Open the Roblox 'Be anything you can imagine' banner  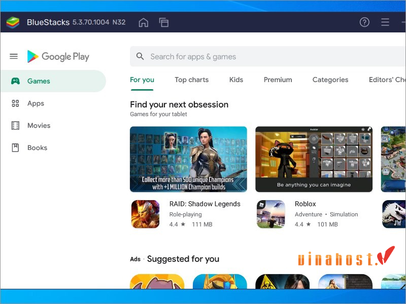tap(314, 159)
